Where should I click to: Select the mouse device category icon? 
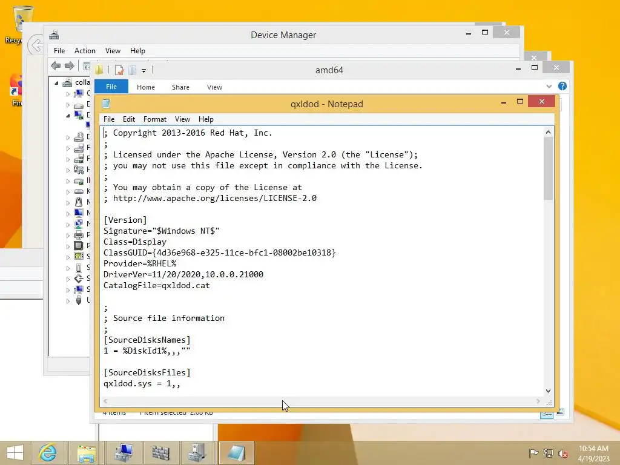click(x=79, y=202)
